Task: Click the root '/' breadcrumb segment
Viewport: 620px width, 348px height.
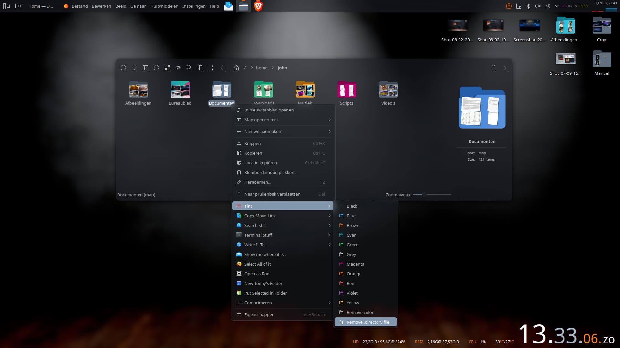Action: coord(245,68)
